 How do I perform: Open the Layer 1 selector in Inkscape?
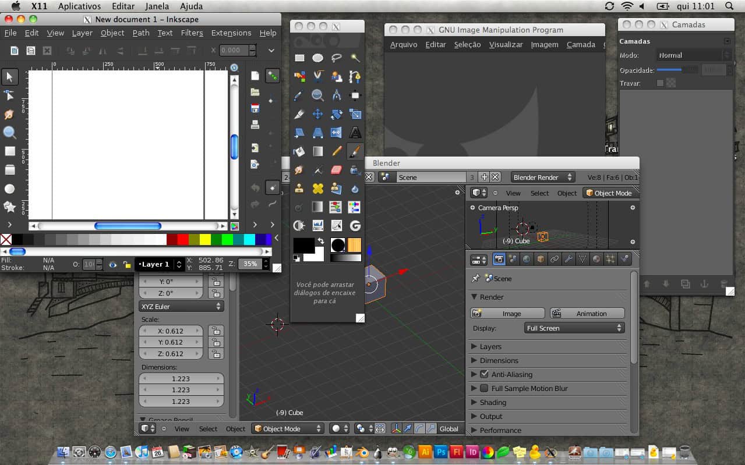160,264
